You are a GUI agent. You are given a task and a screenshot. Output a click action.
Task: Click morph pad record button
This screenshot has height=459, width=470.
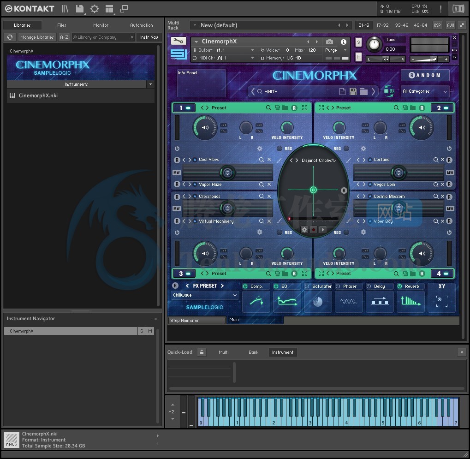point(314,230)
